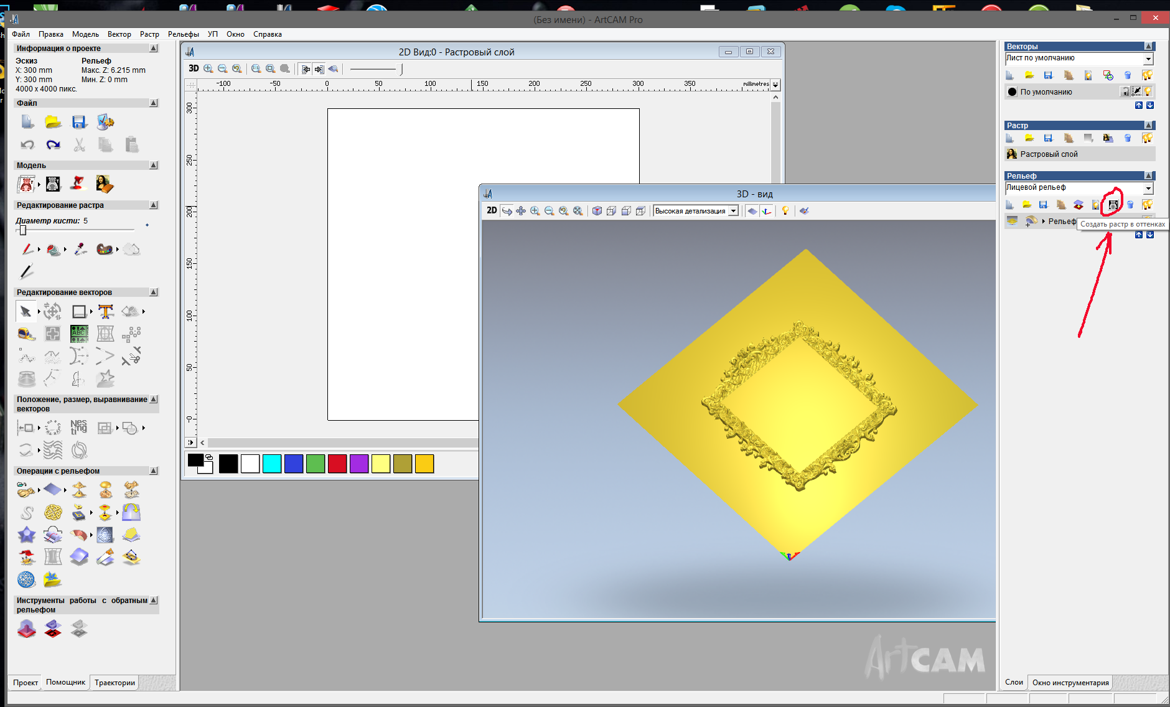
Task: Choose the arrow vector selection tool
Action: point(26,311)
